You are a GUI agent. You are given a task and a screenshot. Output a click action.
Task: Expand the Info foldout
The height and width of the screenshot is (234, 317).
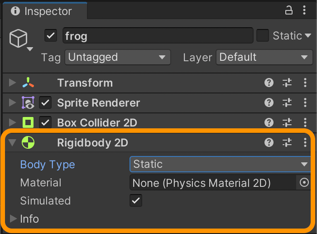13,219
